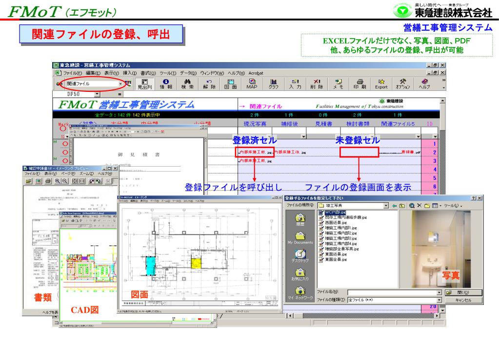Go back with the green arrow in file dialog
This screenshot has height=346, width=499.
pyautogui.click(x=395, y=206)
